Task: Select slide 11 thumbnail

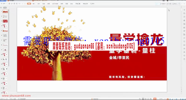Action: click(x=5, y=59)
